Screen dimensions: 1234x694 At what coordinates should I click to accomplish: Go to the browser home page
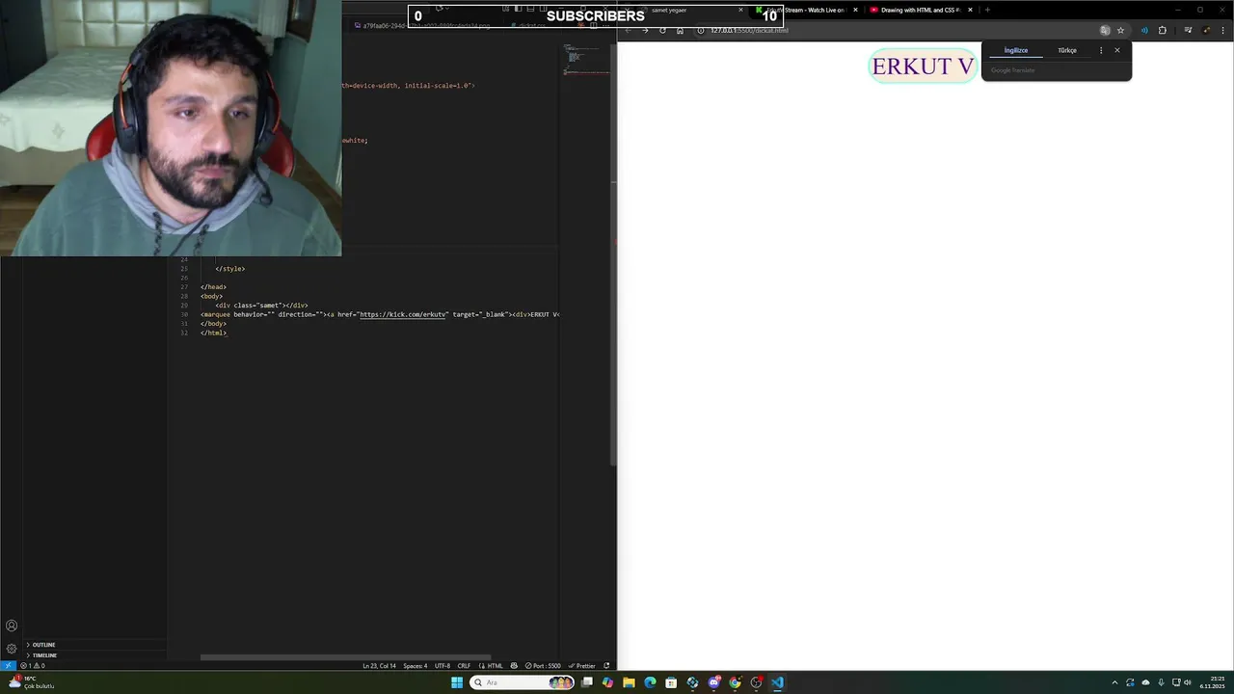point(680,30)
